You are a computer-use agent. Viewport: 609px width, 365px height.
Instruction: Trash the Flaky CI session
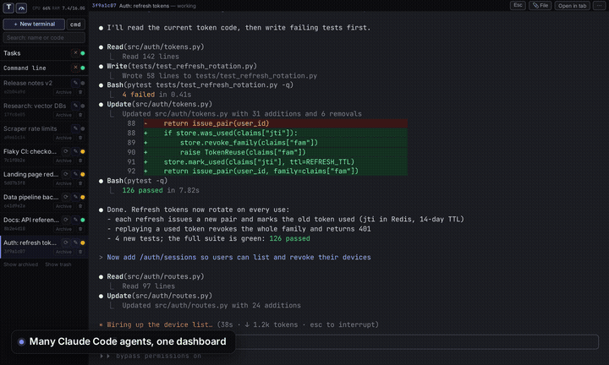pyautogui.click(x=80, y=161)
